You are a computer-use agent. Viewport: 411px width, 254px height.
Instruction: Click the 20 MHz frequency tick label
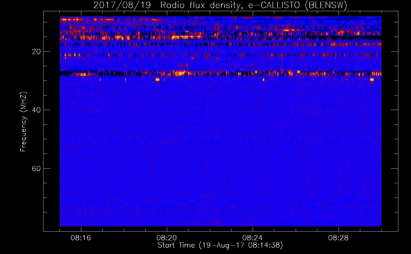coord(36,52)
